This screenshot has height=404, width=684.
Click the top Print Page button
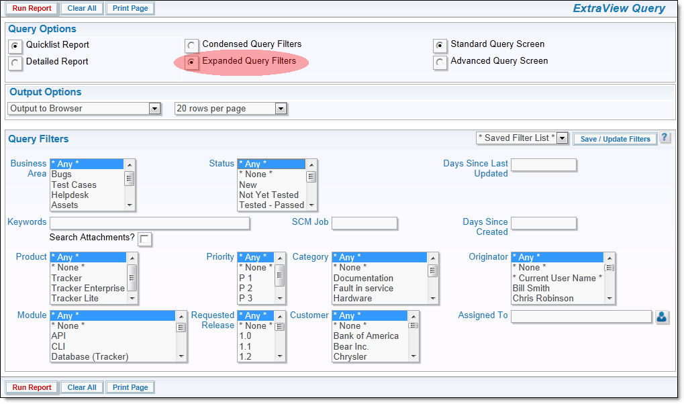(130, 9)
